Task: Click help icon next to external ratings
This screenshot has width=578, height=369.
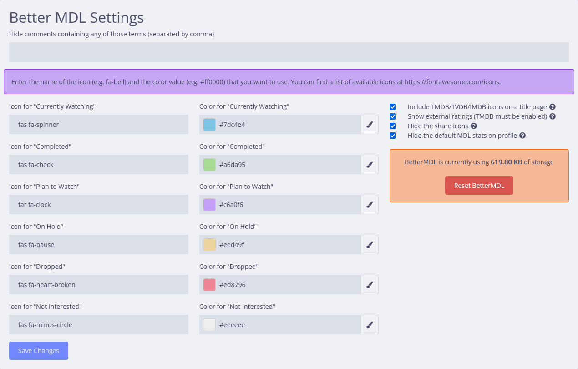Action: click(553, 116)
